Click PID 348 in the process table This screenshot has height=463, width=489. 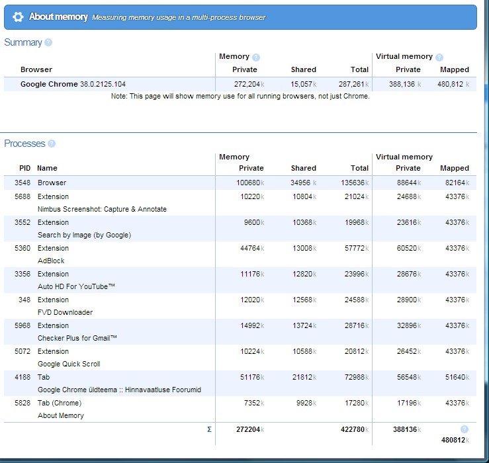pyautogui.click(x=24, y=300)
